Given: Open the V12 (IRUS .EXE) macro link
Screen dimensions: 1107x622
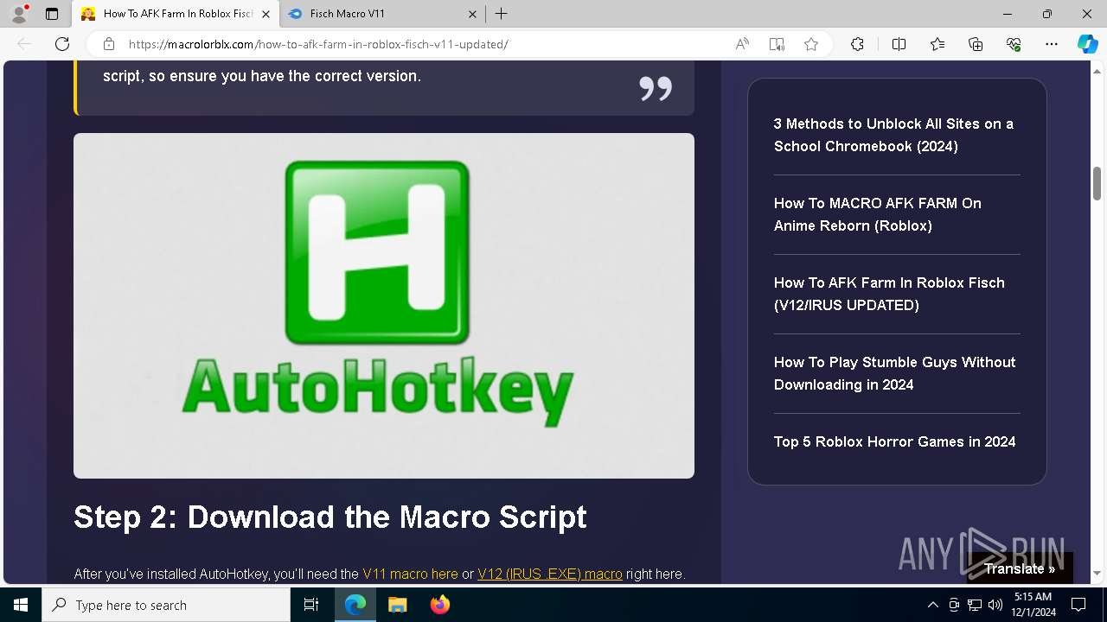Looking at the screenshot, I should [x=550, y=574].
